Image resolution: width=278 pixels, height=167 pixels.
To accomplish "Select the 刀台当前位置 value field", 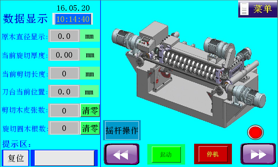I will [x=64, y=92].
